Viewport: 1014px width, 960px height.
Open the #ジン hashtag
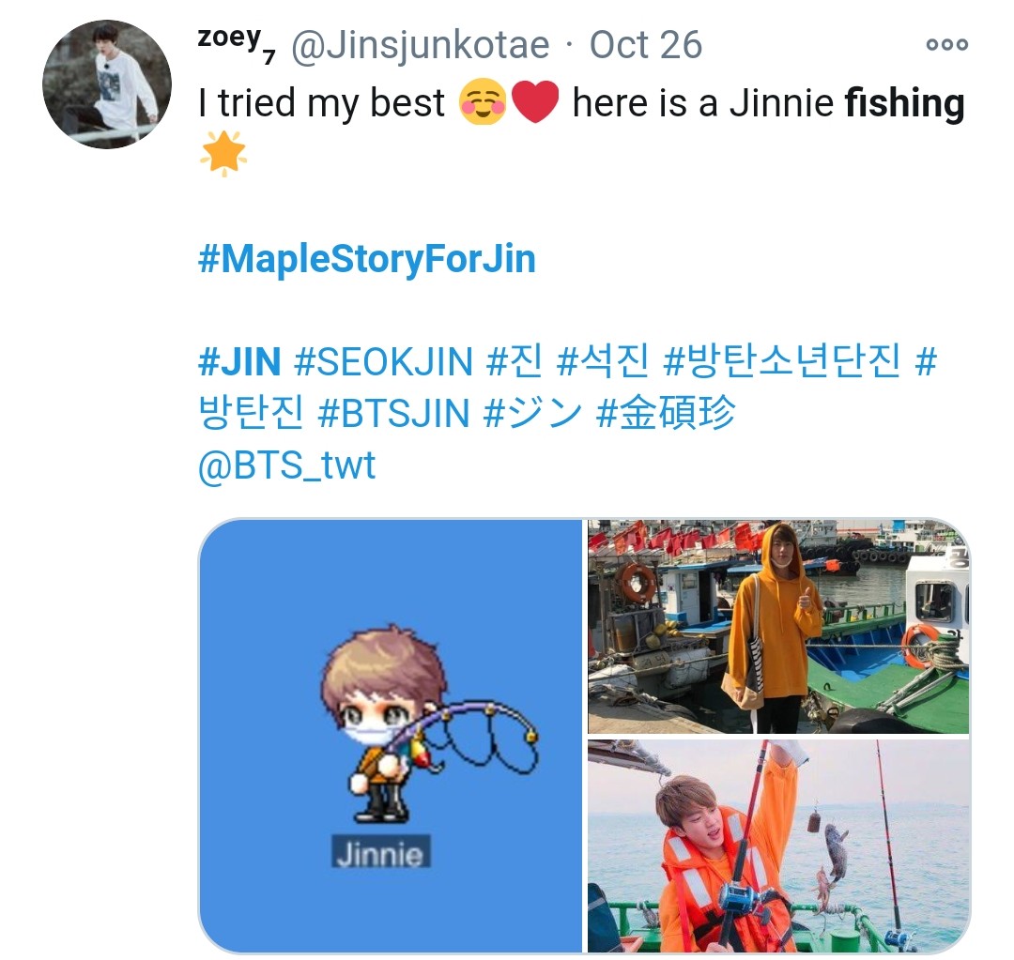tap(533, 413)
